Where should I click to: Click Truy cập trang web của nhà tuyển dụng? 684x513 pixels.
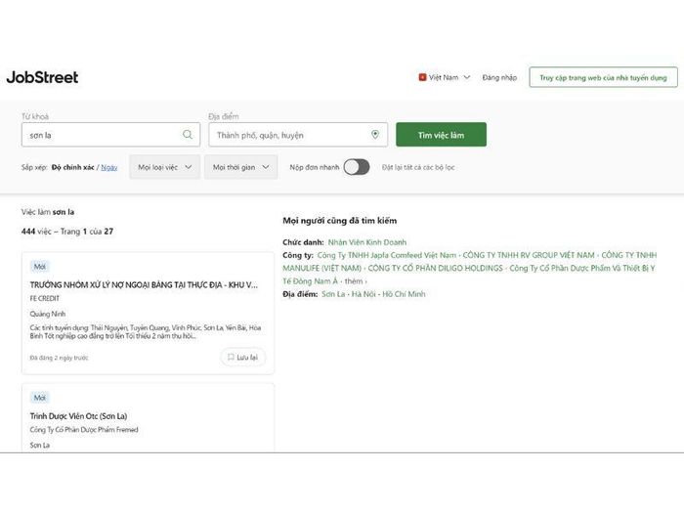coord(603,77)
